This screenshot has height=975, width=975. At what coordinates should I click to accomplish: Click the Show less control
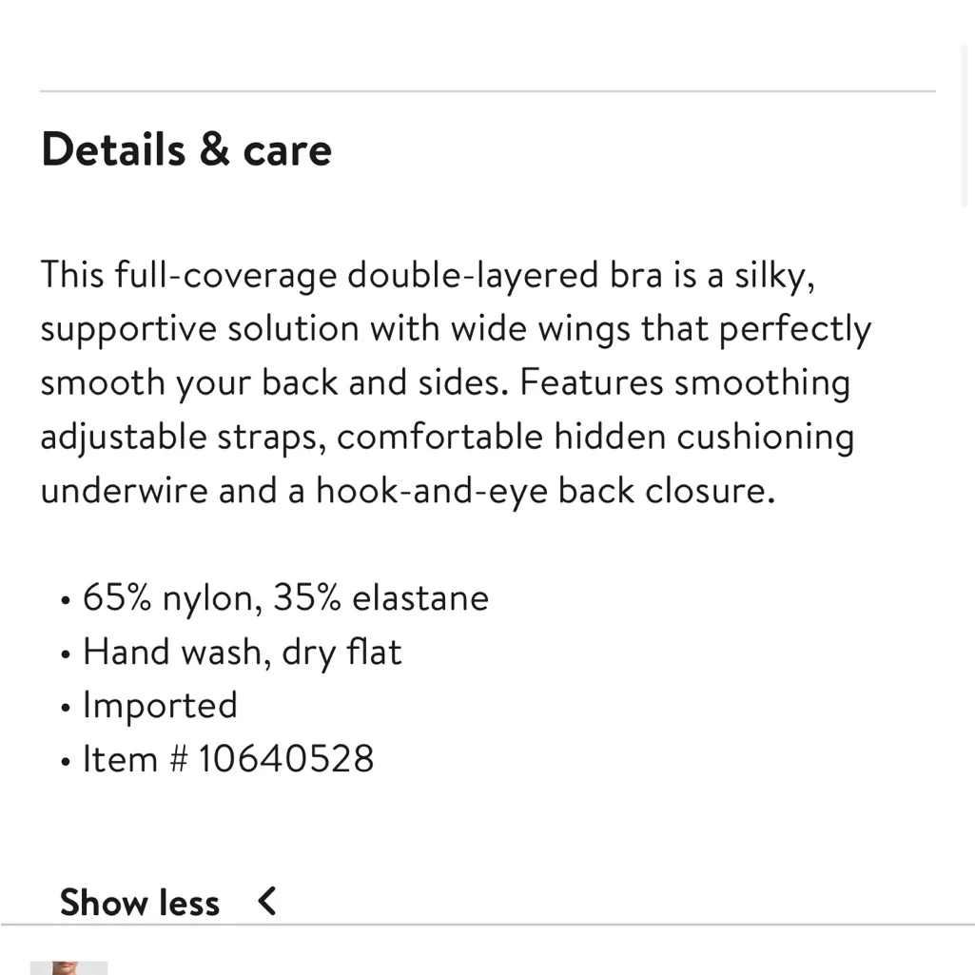pos(139,902)
